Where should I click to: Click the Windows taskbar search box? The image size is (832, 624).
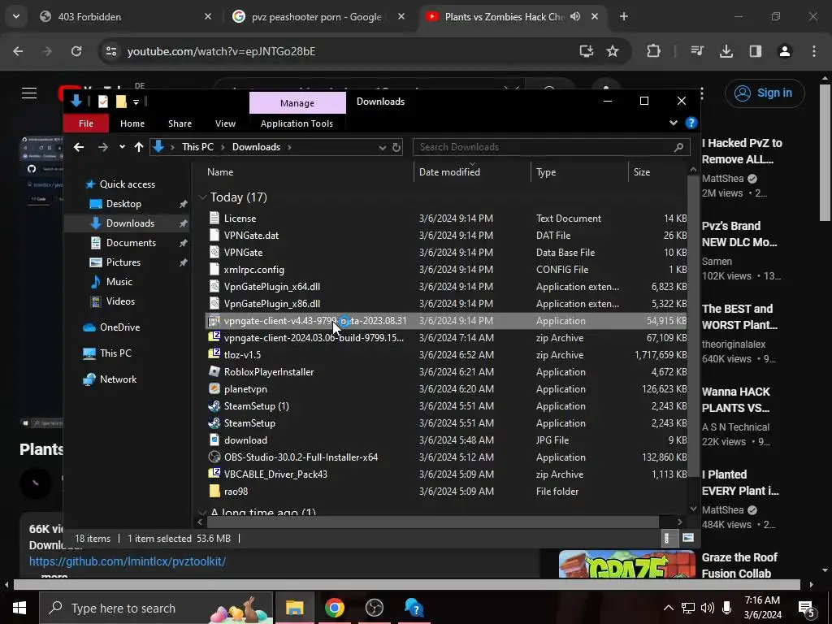[156, 608]
